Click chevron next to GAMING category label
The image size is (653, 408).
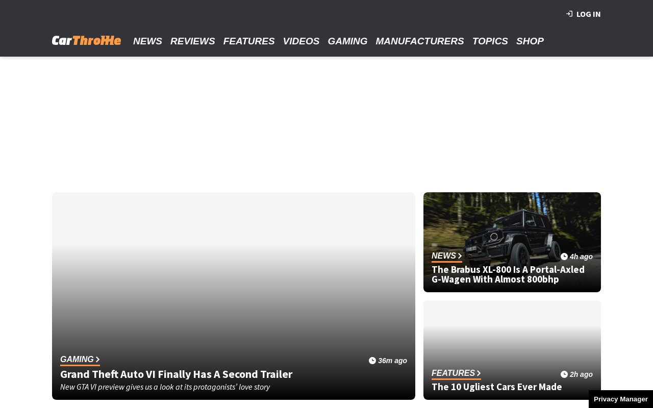(x=97, y=360)
